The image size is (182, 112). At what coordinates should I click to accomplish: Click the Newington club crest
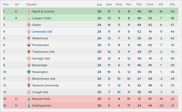click(29, 72)
